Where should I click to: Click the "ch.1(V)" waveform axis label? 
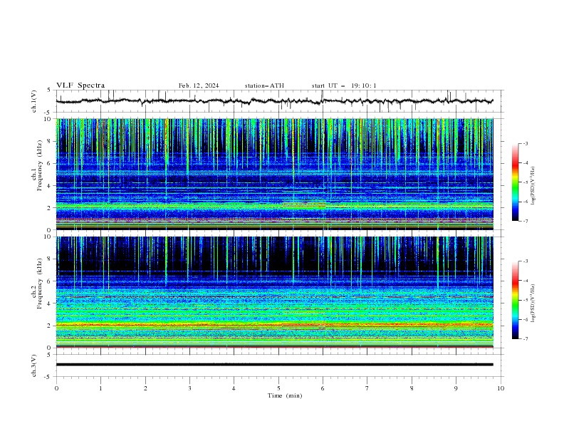(34, 101)
